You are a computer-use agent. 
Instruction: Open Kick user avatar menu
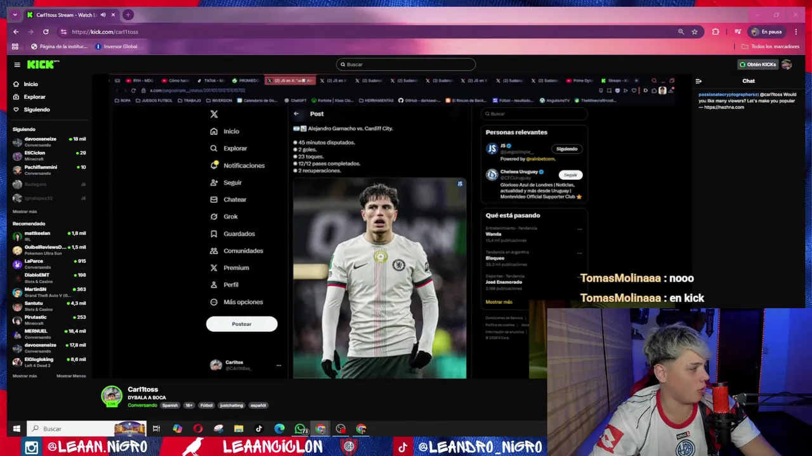(x=787, y=65)
